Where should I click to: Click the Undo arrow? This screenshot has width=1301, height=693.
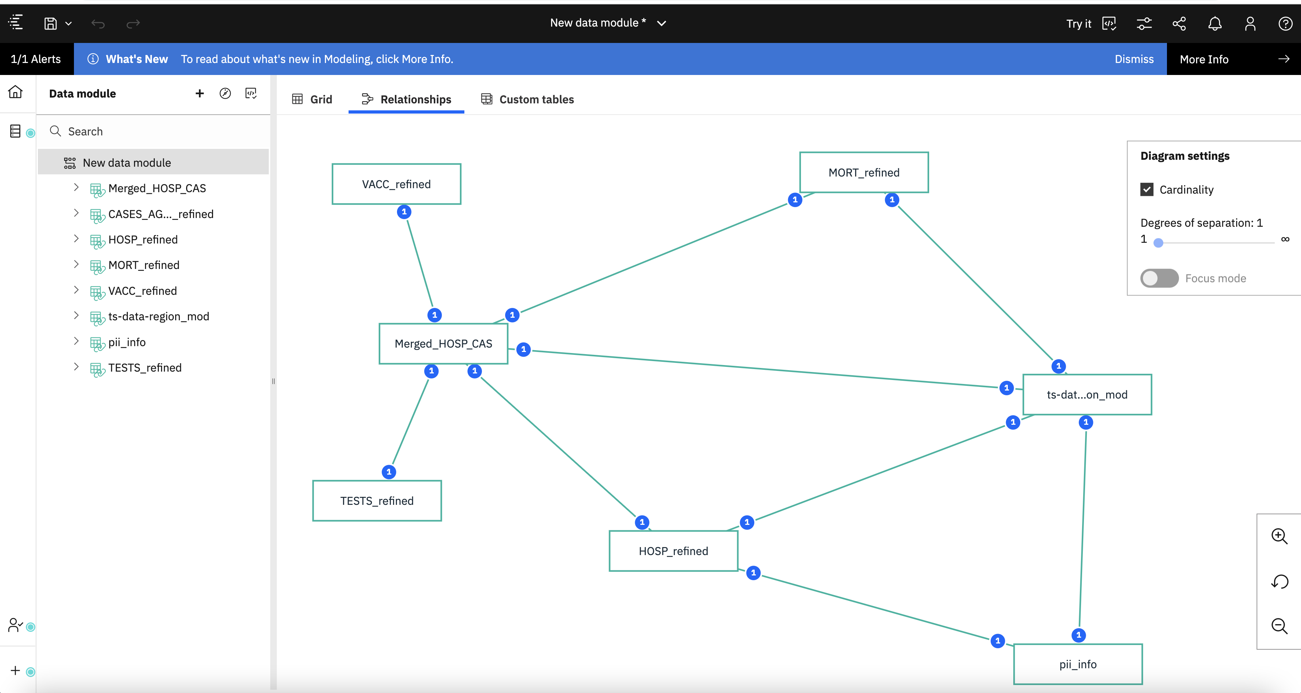pos(98,23)
